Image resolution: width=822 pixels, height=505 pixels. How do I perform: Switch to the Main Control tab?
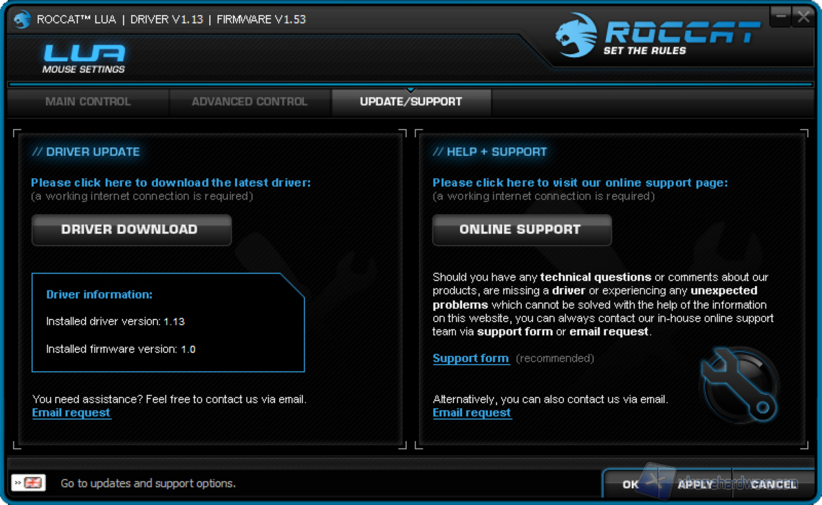pos(88,102)
